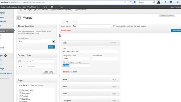Click Cancel link for Slider item
This screenshot has width=181, height=102.
(74, 71)
